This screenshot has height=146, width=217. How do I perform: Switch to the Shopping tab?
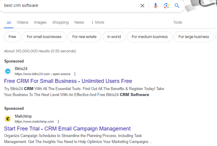(x=60, y=22)
